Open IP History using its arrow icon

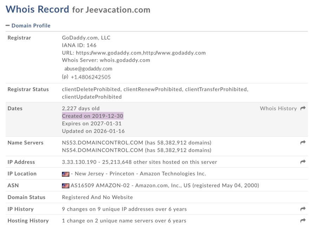point(303,209)
